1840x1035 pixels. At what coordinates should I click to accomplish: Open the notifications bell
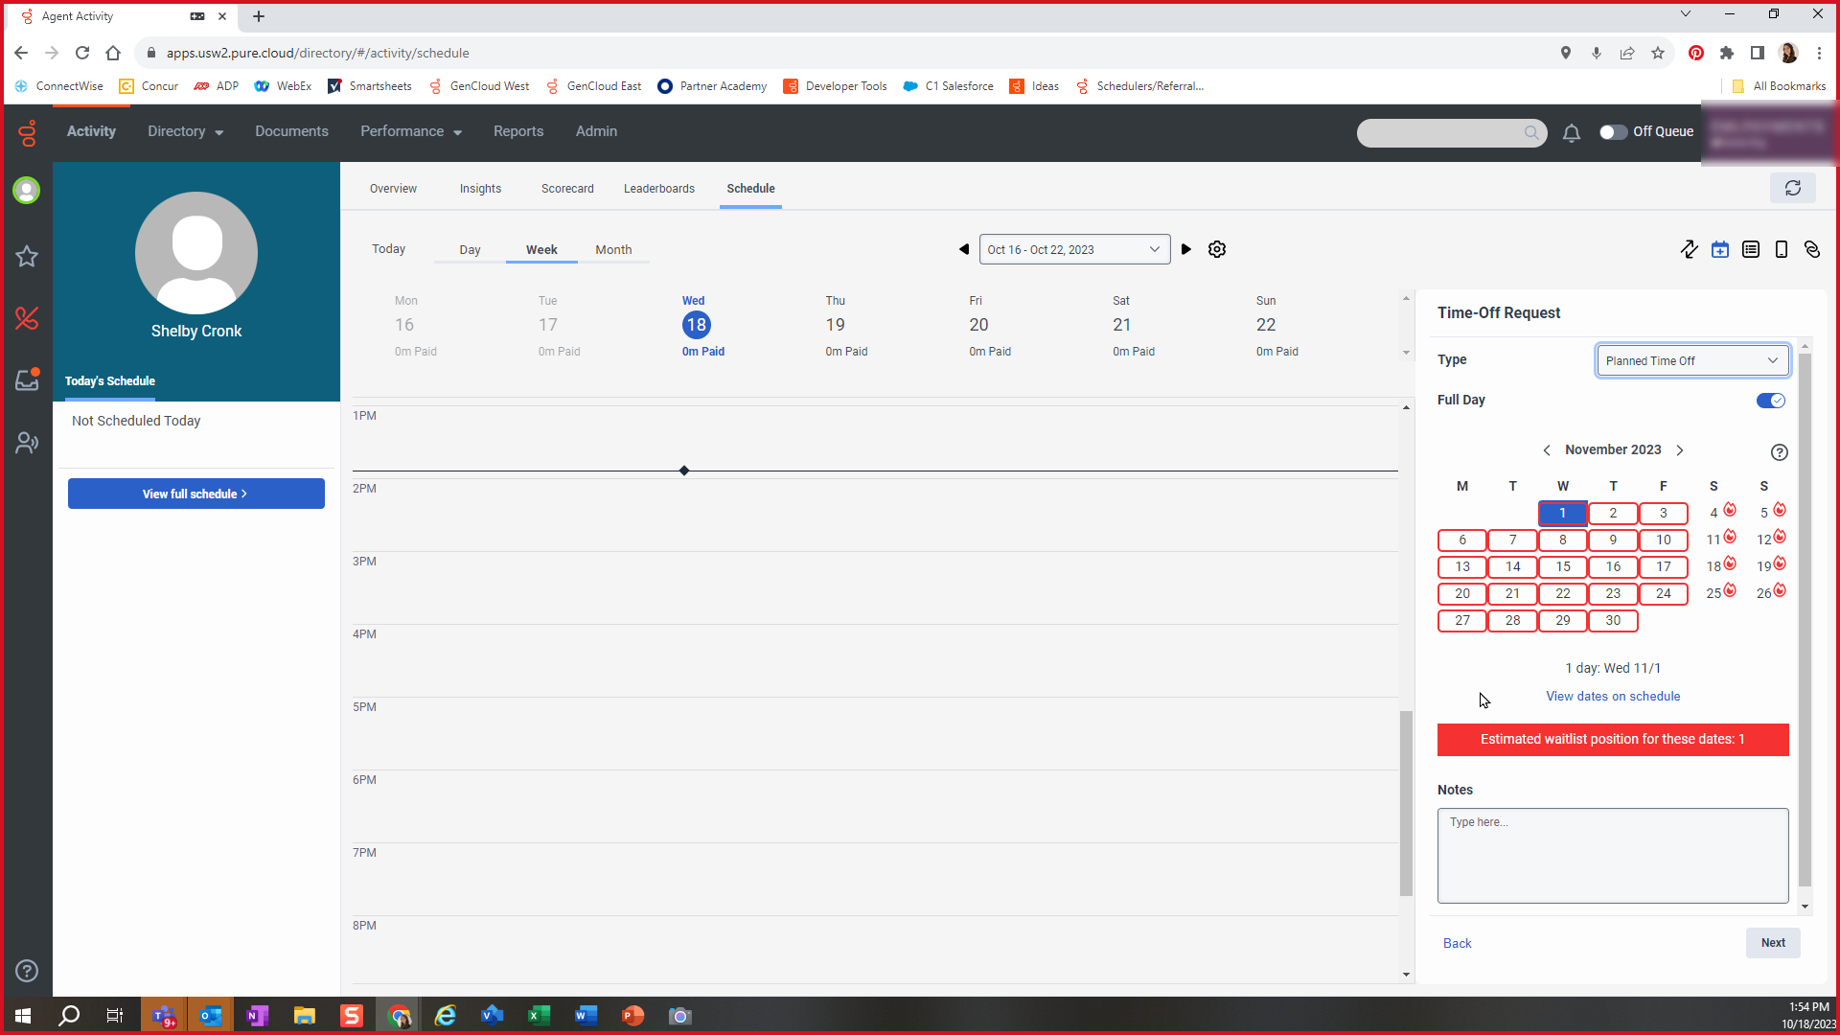pos(1572,133)
